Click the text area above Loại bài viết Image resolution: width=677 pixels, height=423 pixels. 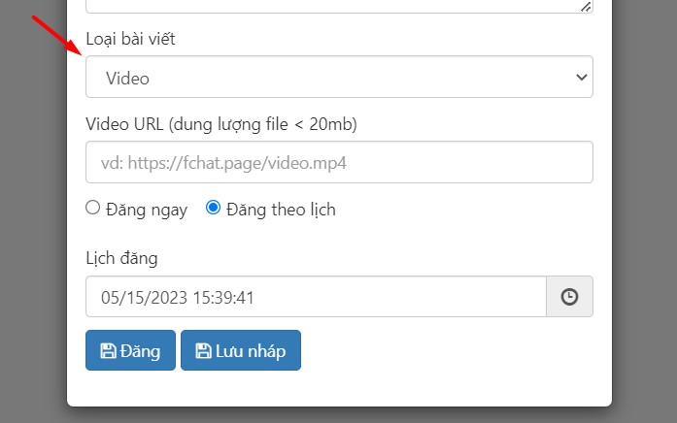click(x=339, y=5)
